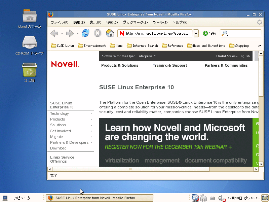Viewport: 269px width, 202px height.
Task: Click the volume speaker tray icon
Action: tap(222, 198)
